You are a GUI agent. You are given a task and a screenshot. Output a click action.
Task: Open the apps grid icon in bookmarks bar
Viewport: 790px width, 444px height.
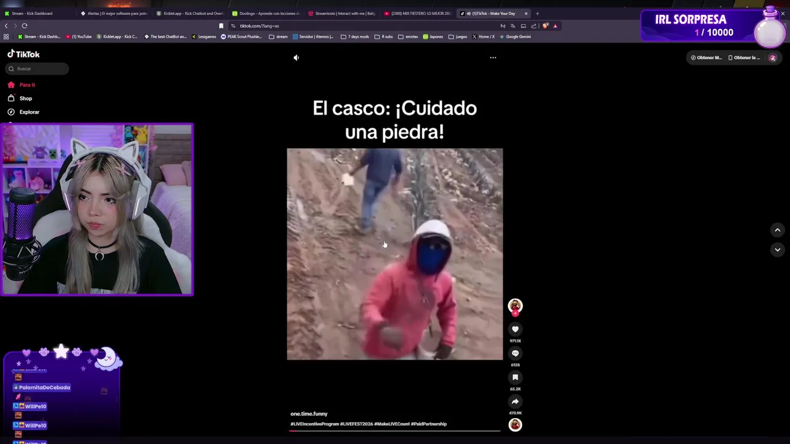(x=6, y=36)
